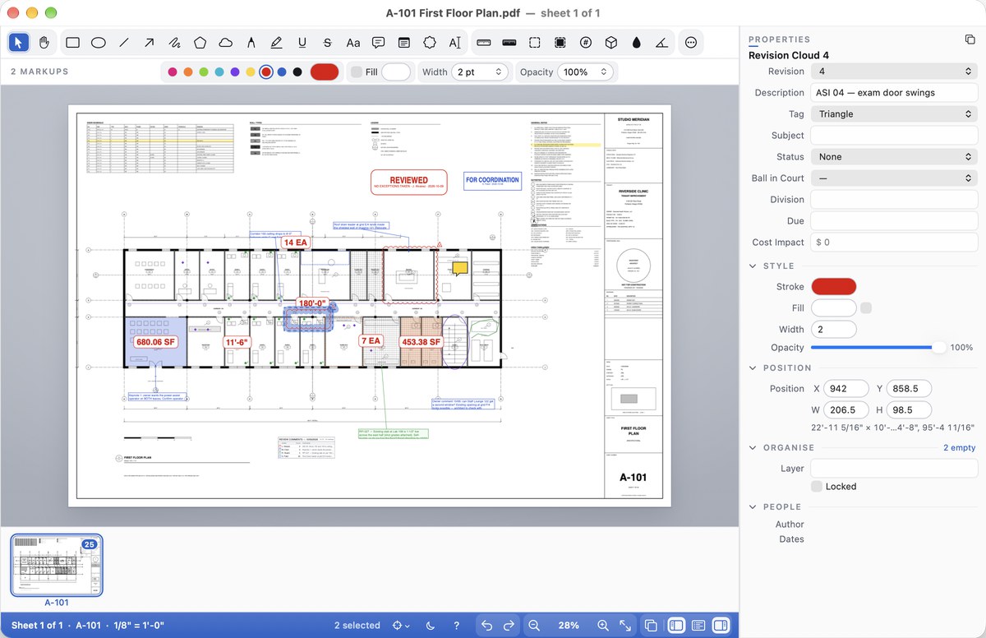Open the snap target dropdown
Screen dimensions: 986x638
[x=401, y=626]
